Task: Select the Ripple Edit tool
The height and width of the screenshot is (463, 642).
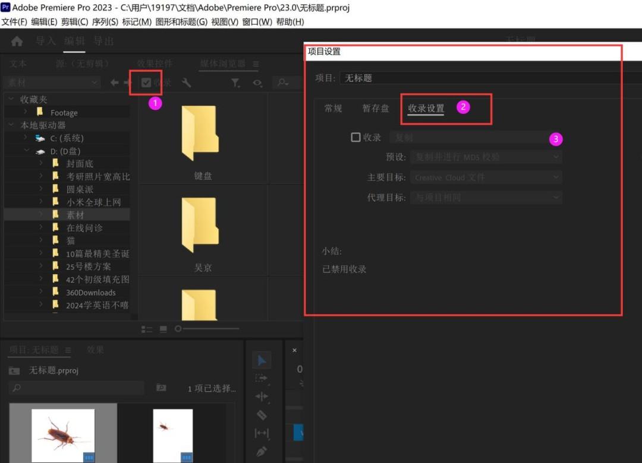Action: coord(262,397)
